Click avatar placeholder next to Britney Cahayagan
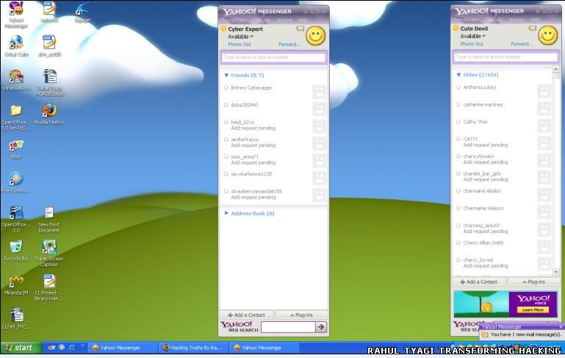 [x=320, y=92]
